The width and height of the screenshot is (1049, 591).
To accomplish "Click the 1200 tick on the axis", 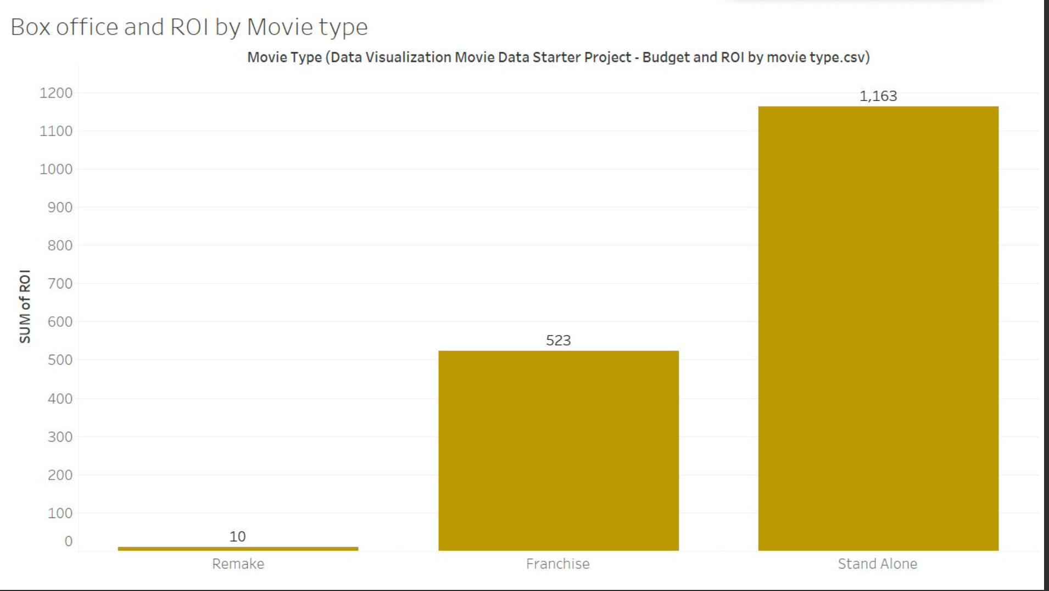I will (x=56, y=93).
